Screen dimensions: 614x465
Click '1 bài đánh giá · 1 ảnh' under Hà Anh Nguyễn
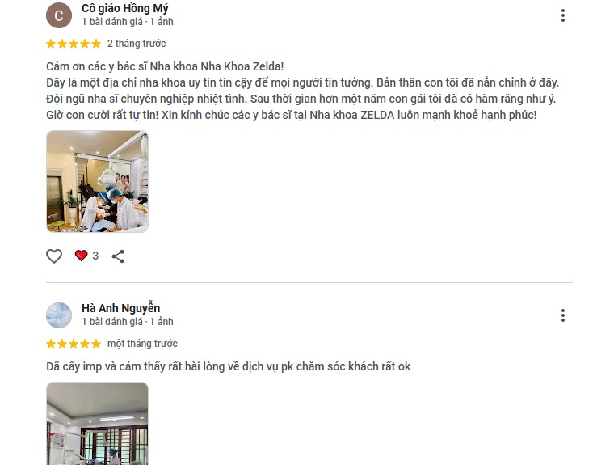coord(128,322)
